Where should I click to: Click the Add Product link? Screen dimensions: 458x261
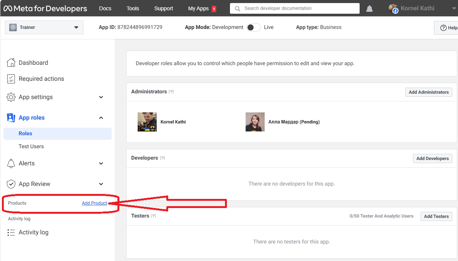[x=95, y=203]
